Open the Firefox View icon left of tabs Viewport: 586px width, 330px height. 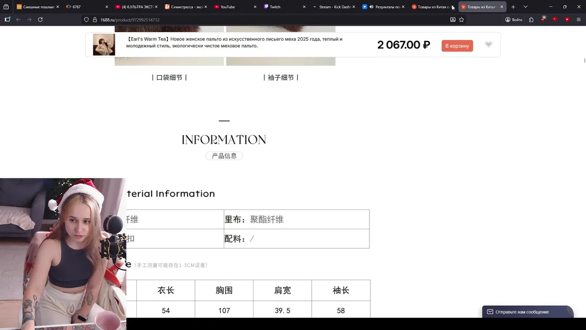6,7
